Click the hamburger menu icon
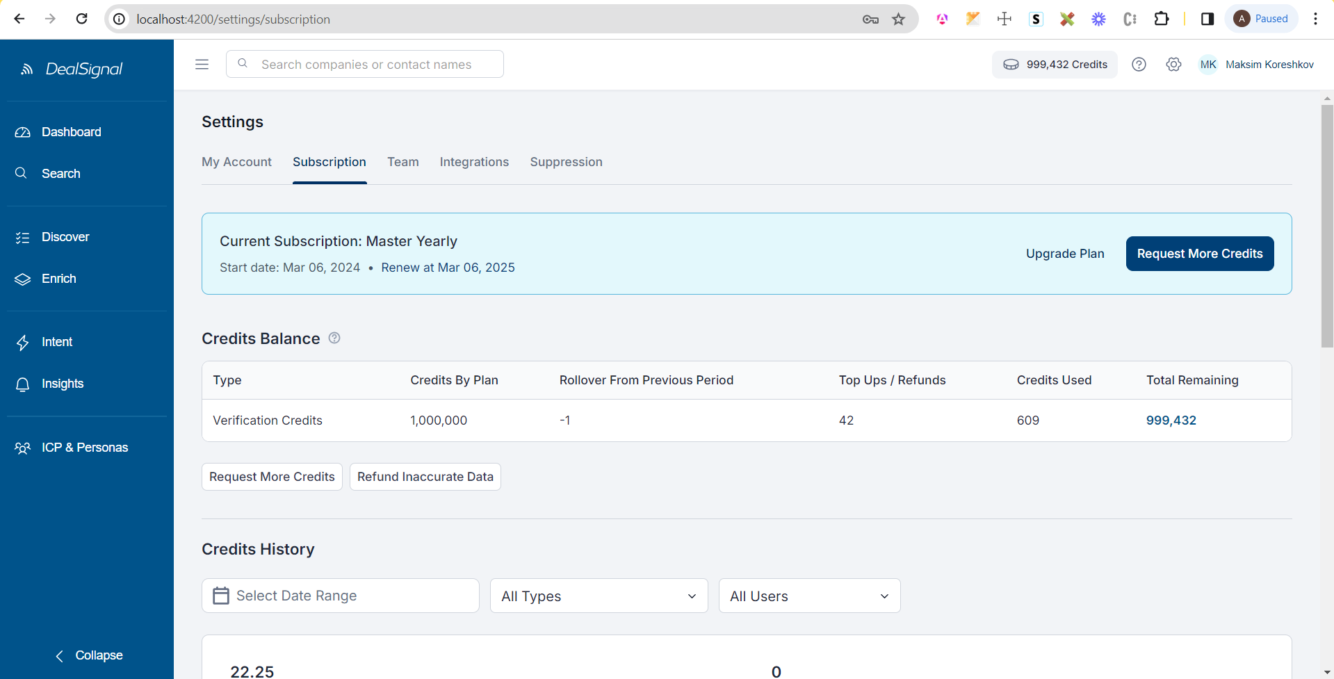 pyautogui.click(x=202, y=65)
